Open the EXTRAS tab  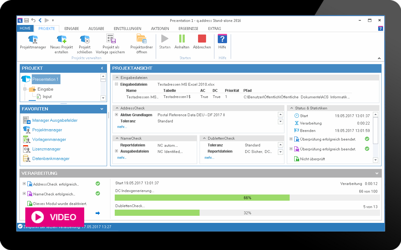tap(214, 28)
